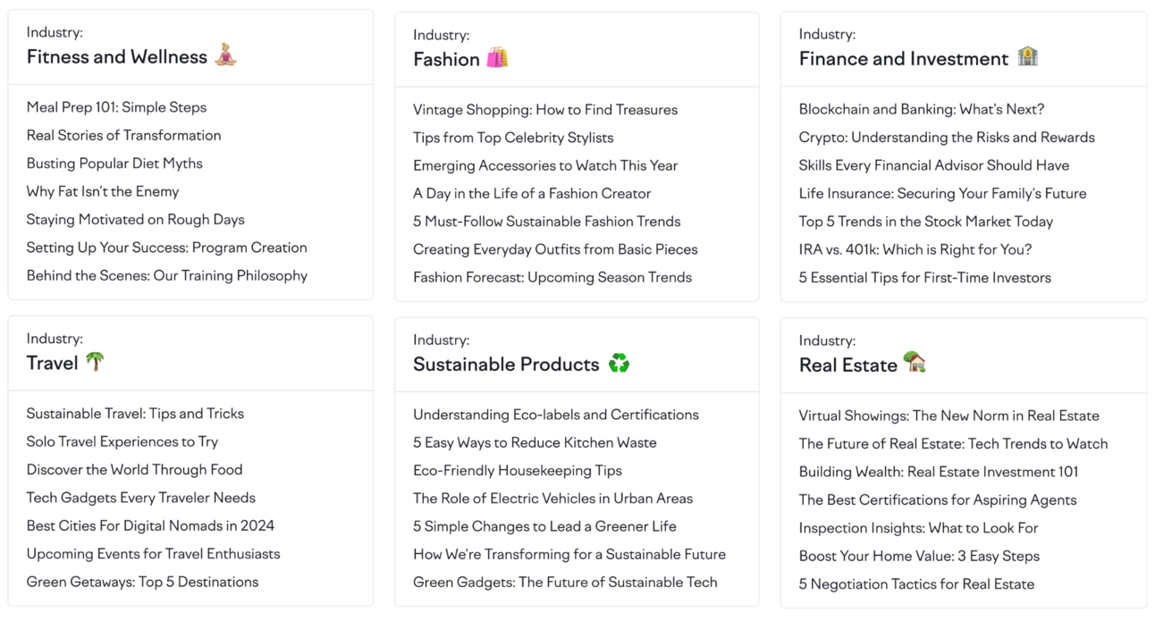The height and width of the screenshot is (621, 1155).
Task: Click 'Best Cities For Digital Nomads in 2024'
Action: coord(150,525)
